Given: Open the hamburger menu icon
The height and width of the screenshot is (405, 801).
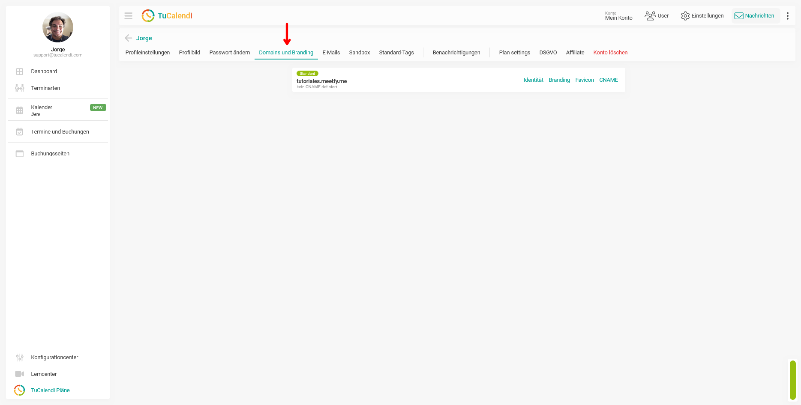Looking at the screenshot, I should pos(128,16).
